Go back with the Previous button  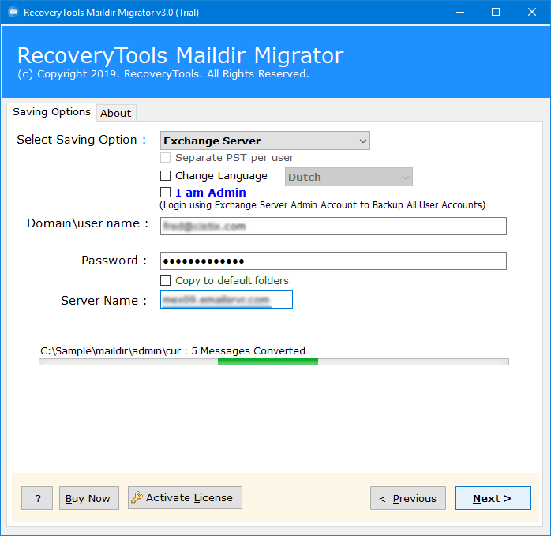(x=408, y=498)
